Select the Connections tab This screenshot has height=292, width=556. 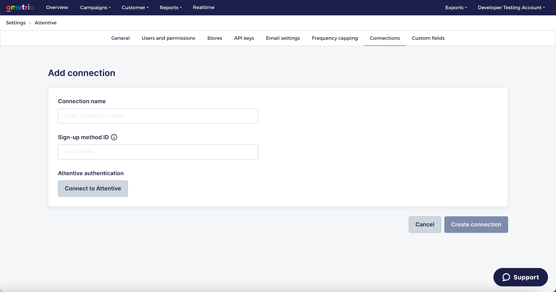385,38
